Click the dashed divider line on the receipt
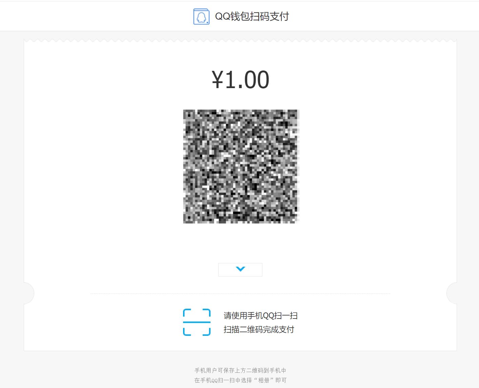479x388 pixels. pos(240,293)
